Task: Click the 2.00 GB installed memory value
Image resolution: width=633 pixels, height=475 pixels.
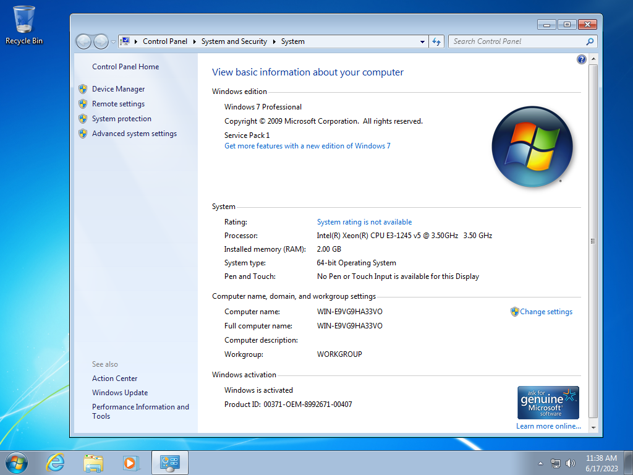Action: [x=329, y=249]
